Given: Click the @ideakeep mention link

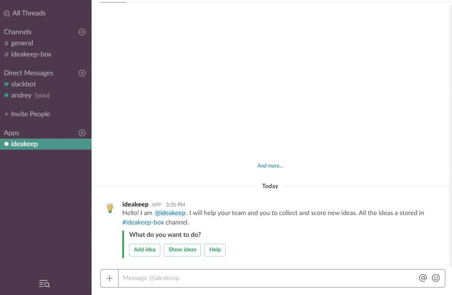Looking at the screenshot, I should coord(170,213).
